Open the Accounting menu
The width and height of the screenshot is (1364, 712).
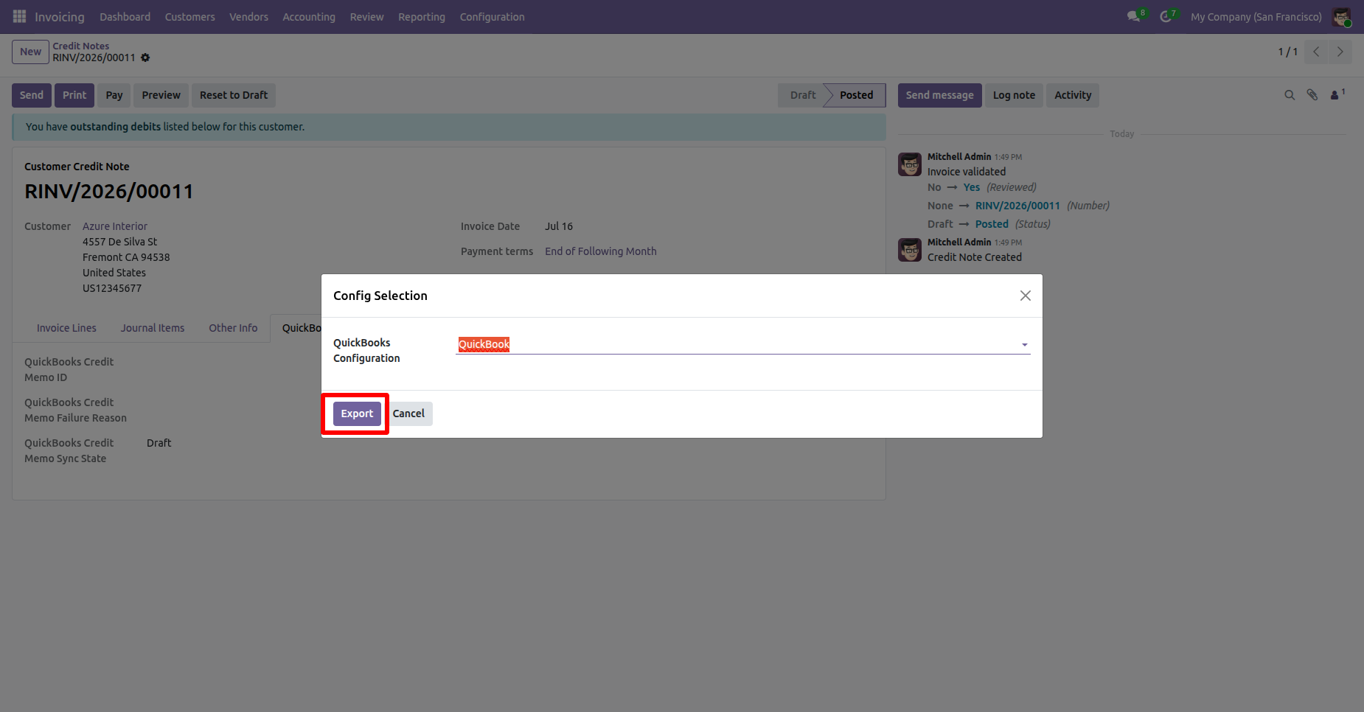pos(309,17)
